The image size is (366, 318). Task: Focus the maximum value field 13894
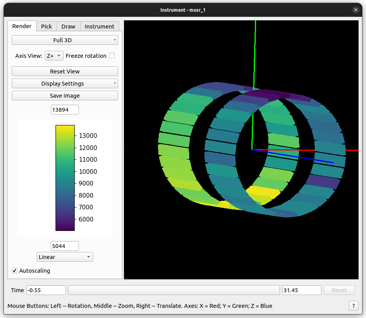pyautogui.click(x=65, y=110)
